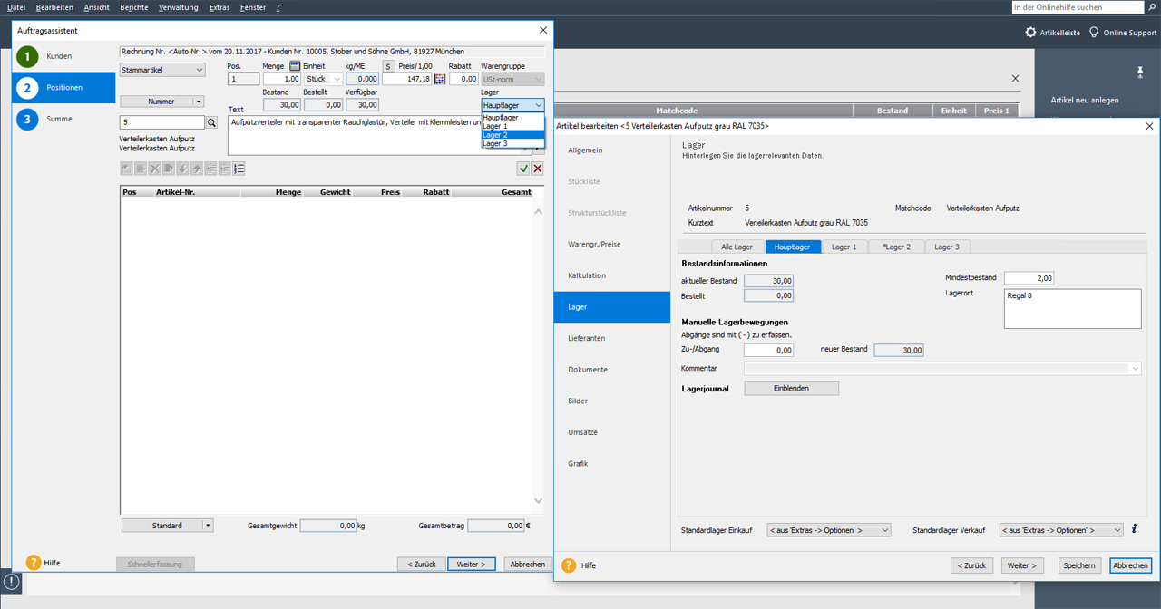Click the numbered list icon in position toolbar
This screenshot has height=609, width=1161.
239,169
